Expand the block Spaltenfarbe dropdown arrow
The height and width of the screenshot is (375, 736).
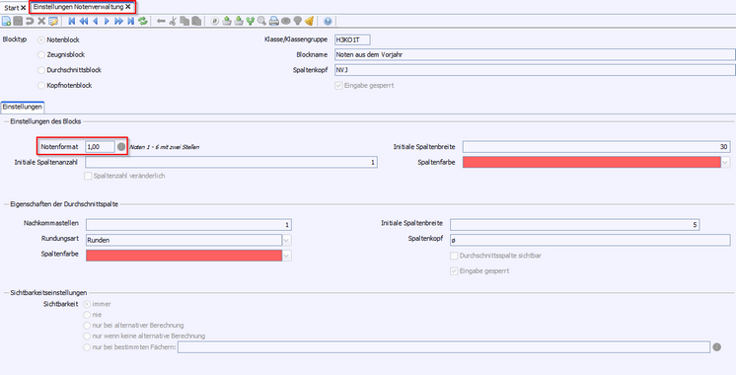point(726,163)
